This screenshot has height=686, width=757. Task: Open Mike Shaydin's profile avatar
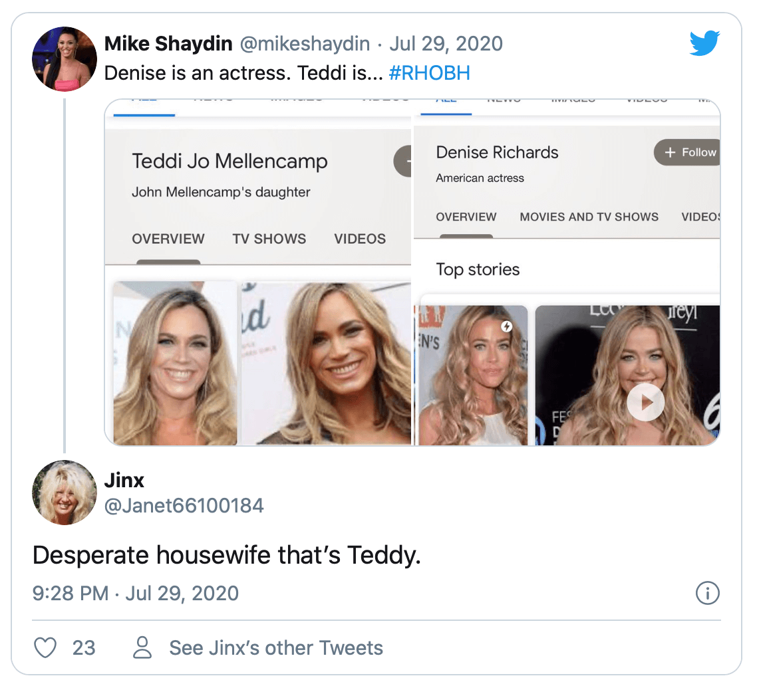pyautogui.click(x=65, y=58)
